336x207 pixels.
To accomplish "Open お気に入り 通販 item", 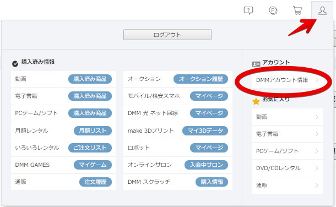I will point(288,186).
